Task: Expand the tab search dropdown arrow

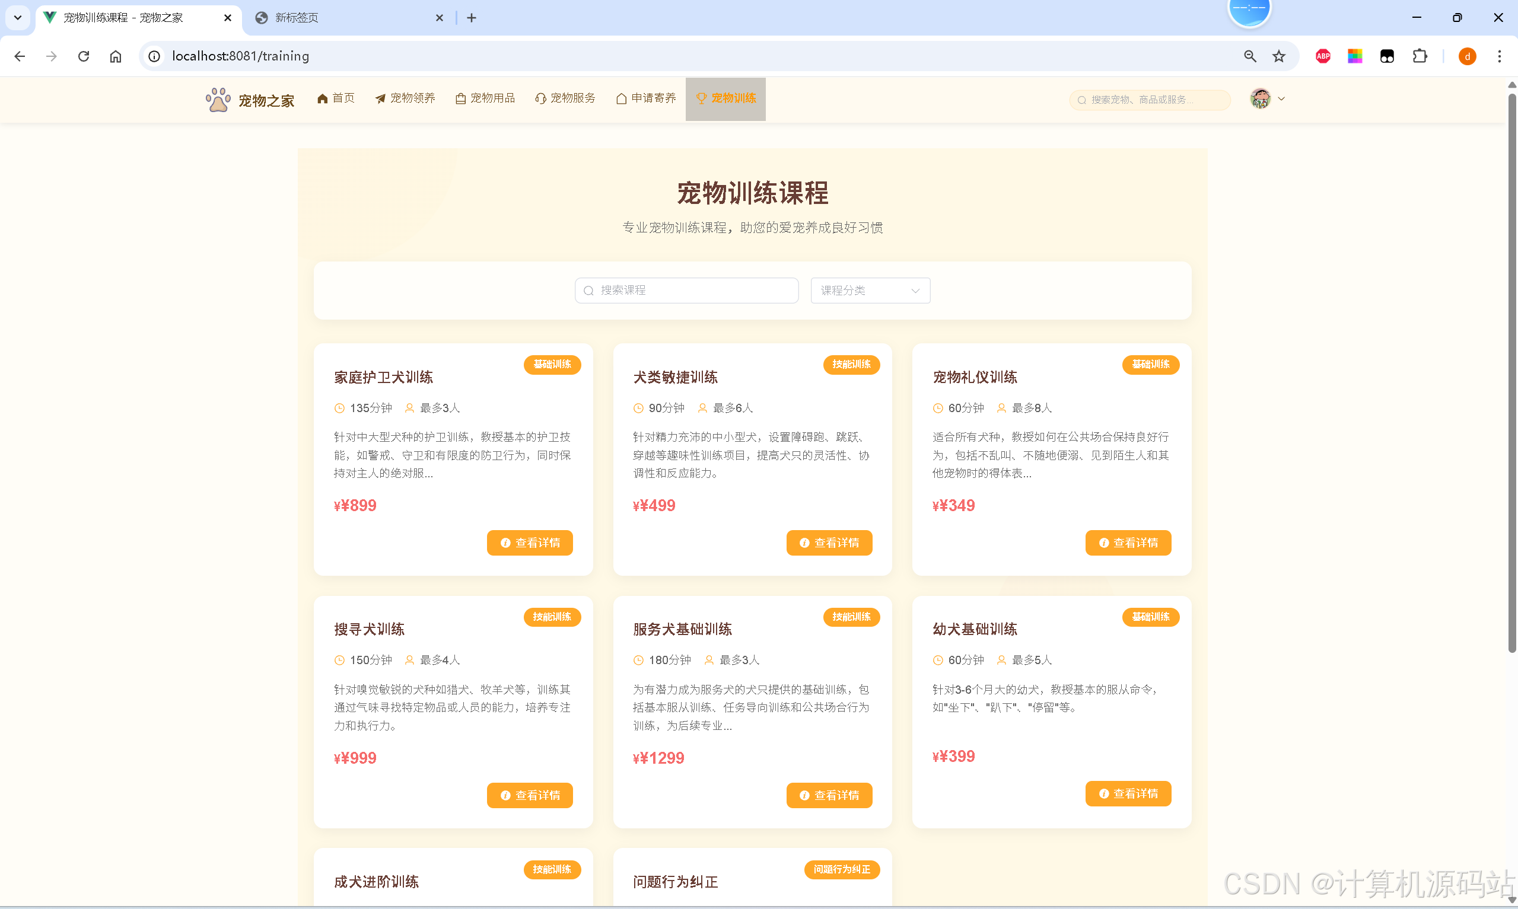Action: [18, 18]
